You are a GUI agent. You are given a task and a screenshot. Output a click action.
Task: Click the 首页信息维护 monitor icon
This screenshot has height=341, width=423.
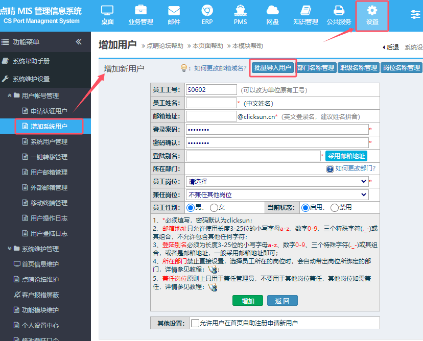(x=17, y=264)
